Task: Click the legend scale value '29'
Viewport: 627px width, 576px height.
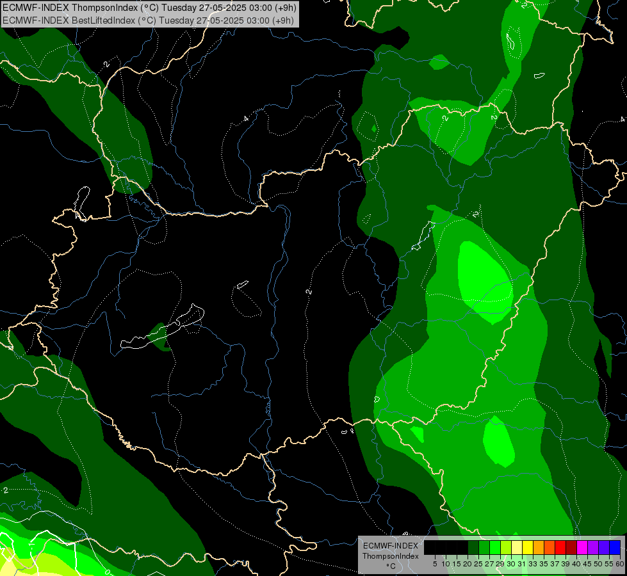Action: [500, 564]
